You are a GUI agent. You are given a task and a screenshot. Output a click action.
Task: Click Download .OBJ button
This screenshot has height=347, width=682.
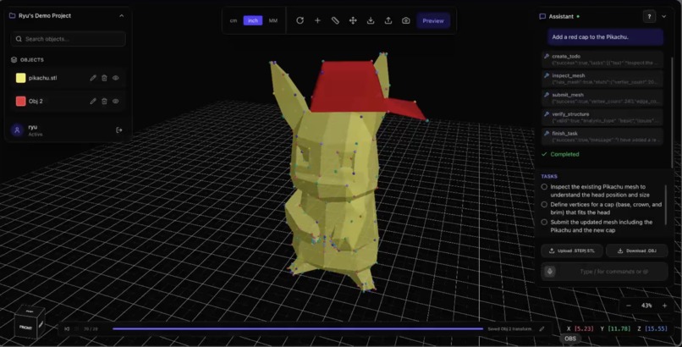pos(637,251)
